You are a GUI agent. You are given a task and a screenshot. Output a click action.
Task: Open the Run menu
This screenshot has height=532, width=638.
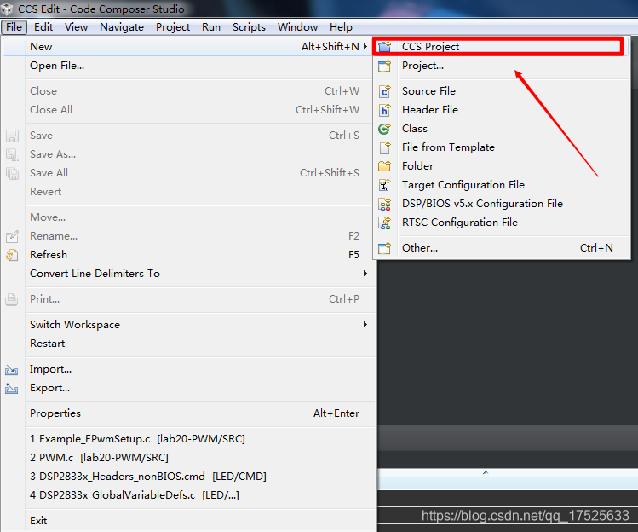[211, 27]
